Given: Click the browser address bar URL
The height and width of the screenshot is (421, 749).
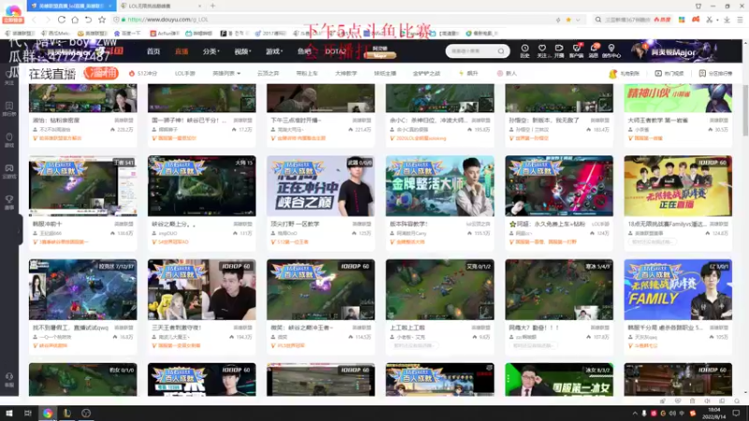Looking at the screenshot, I should pyautogui.click(x=168, y=20).
